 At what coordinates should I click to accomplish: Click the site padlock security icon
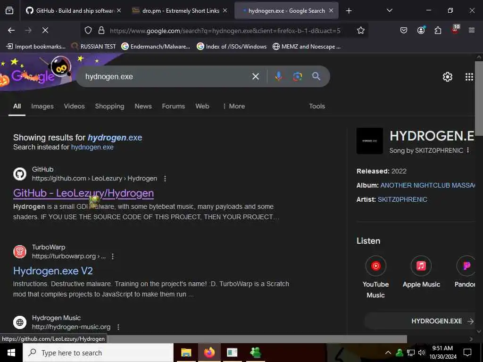tap(101, 30)
